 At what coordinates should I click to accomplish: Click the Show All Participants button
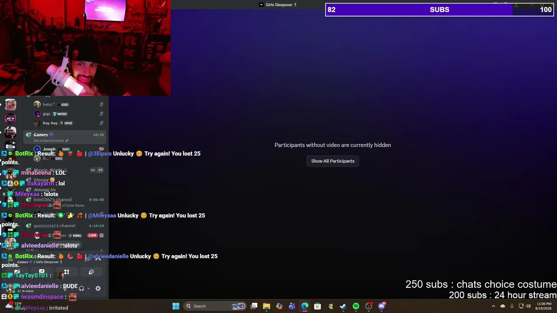pyautogui.click(x=332, y=161)
